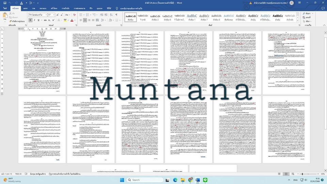Open the font color dropdown arrow
This screenshot has width=327, height=184.
(75, 20)
